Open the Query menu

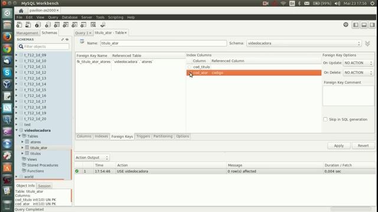[x=53, y=17]
